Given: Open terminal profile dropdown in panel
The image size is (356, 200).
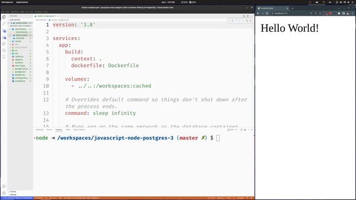Looking at the screenshot, I should pyautogui.click(x=238, y=129).
